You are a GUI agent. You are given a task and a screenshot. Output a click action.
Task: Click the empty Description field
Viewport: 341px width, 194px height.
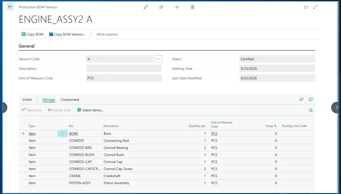pyautogui.click(x=124, y=69)
